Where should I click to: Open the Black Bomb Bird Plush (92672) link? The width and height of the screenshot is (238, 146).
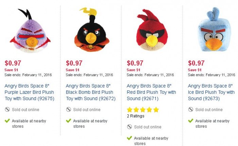[x=91, y=92]
